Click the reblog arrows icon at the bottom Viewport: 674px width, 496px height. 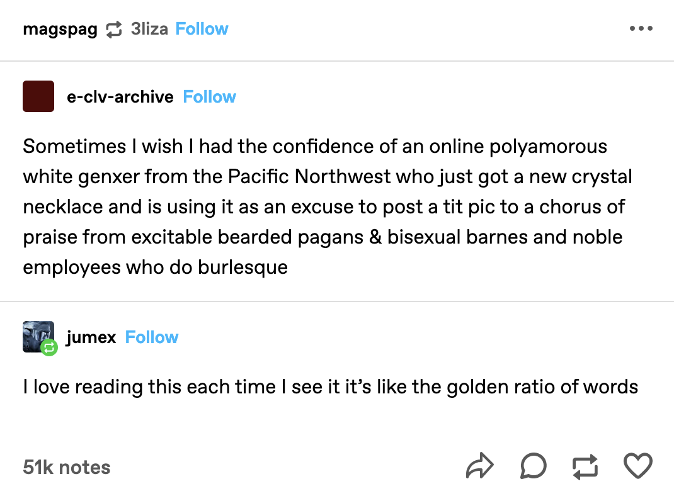[585, 467]
